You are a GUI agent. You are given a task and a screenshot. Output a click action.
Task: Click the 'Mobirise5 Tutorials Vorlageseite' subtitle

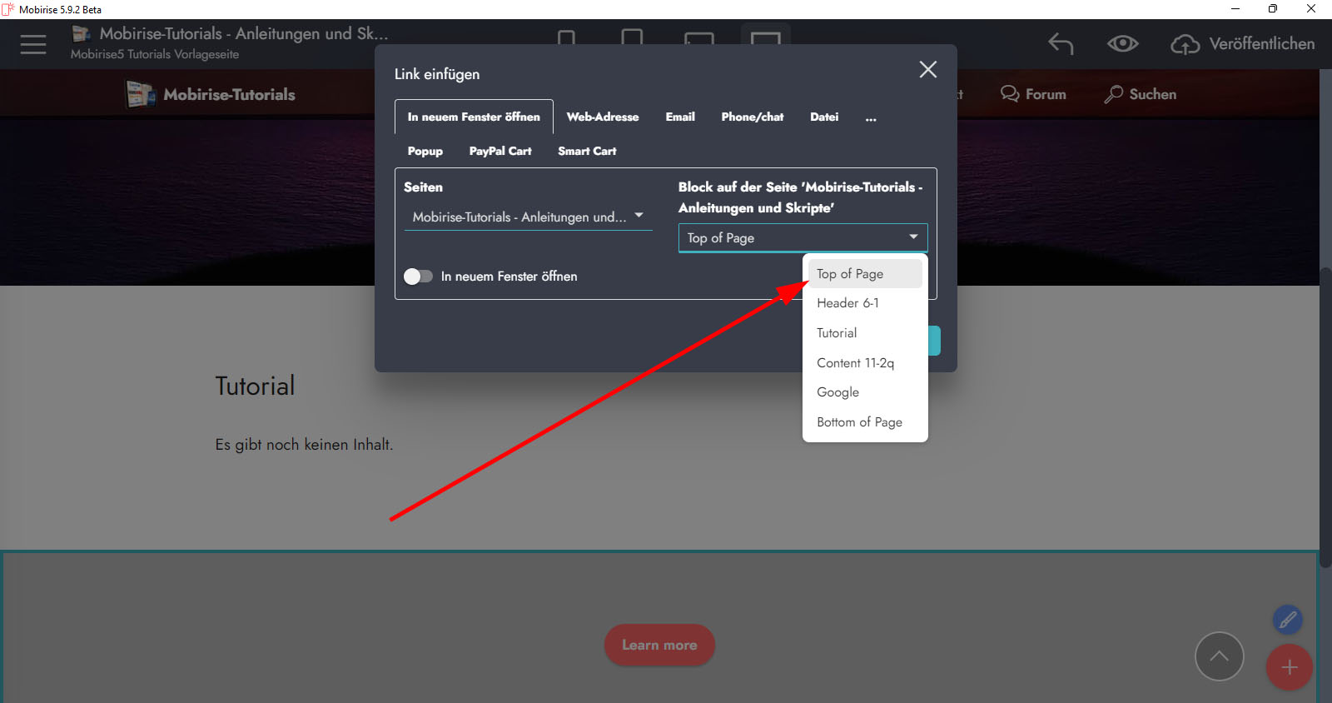155,54
